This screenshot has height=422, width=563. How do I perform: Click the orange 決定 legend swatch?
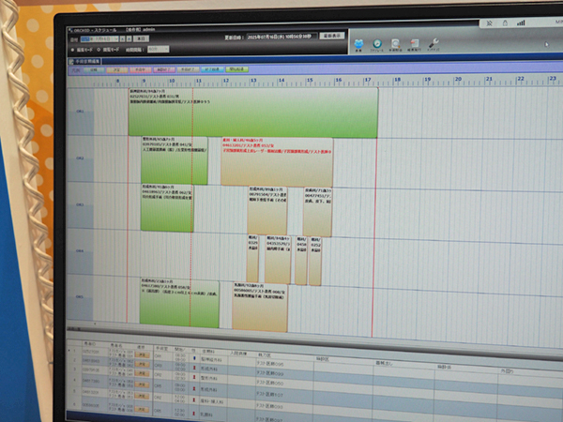tap(117, 70)
